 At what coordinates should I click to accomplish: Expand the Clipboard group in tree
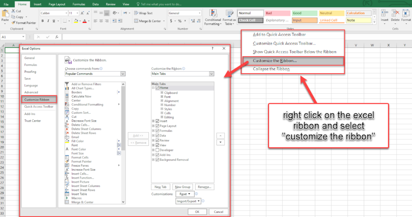(x=162, y=92)
